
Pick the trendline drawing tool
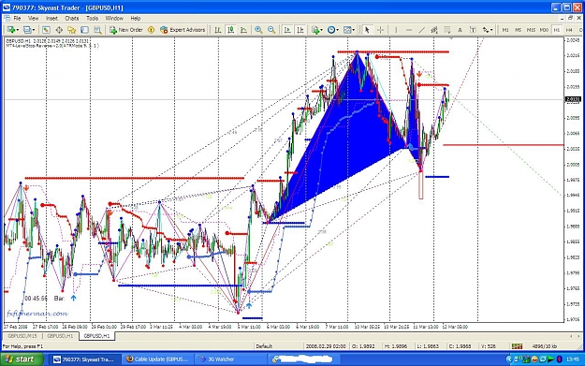tap(421, 30)
